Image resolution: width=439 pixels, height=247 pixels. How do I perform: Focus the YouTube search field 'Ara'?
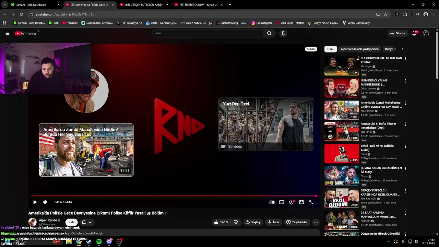[x=207, y=33]
